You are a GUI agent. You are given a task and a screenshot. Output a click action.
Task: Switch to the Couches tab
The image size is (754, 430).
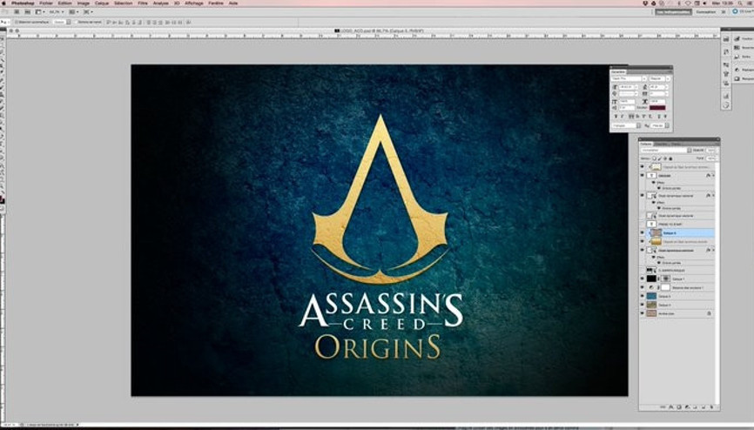click(662, 144)
